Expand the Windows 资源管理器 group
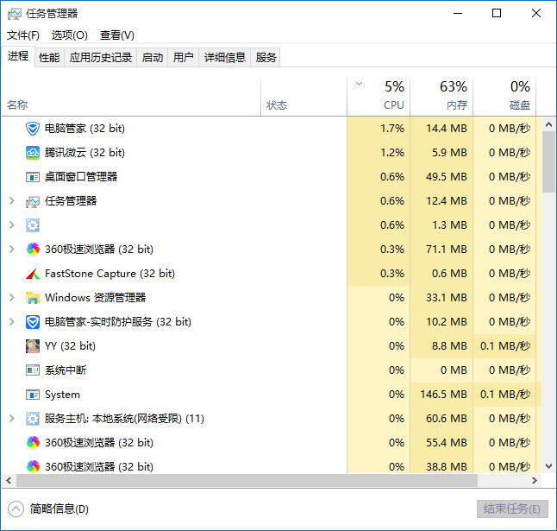 (12, 298)
